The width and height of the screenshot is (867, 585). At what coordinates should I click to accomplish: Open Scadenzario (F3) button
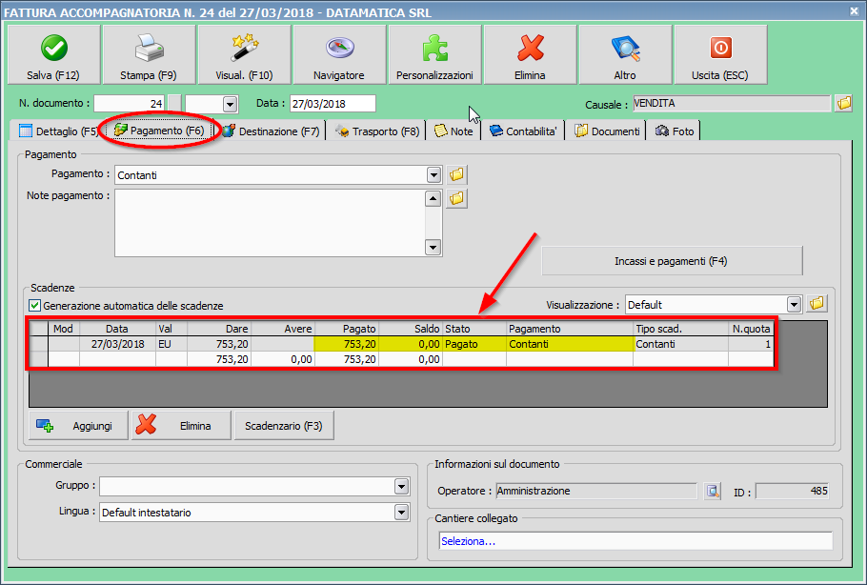[x=284, y=426]
